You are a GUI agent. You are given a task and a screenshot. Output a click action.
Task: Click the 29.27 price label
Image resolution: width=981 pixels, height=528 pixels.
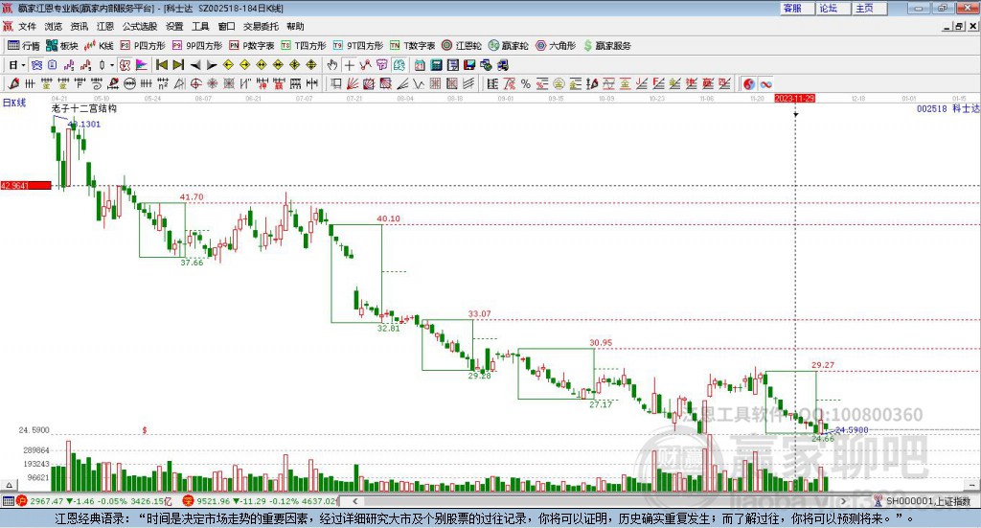[823, 365]
